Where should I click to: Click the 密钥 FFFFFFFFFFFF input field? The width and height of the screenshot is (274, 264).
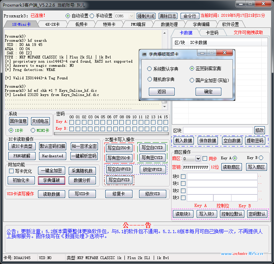pyautogui.click(x=196, y=167)
